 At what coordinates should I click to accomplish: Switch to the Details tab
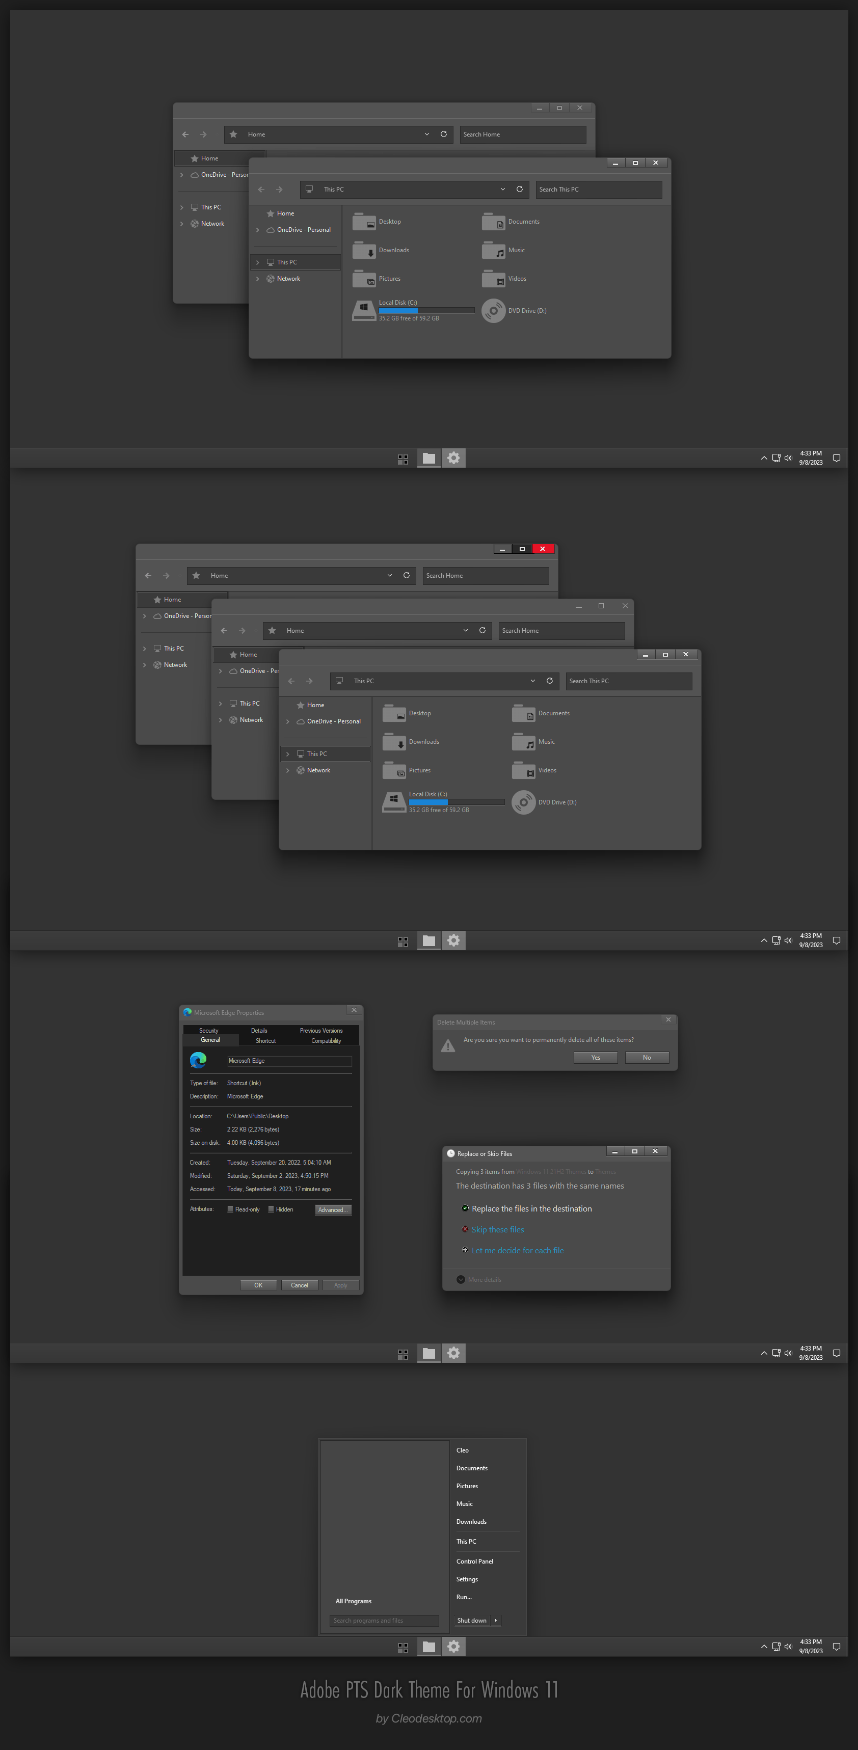coord(259,1031)
